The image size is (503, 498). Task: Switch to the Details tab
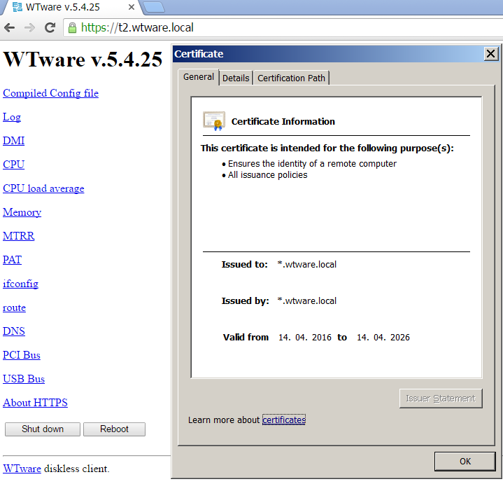point(236,78)
